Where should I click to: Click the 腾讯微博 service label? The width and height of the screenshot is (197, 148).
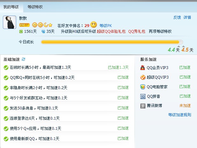pos(154,106)
